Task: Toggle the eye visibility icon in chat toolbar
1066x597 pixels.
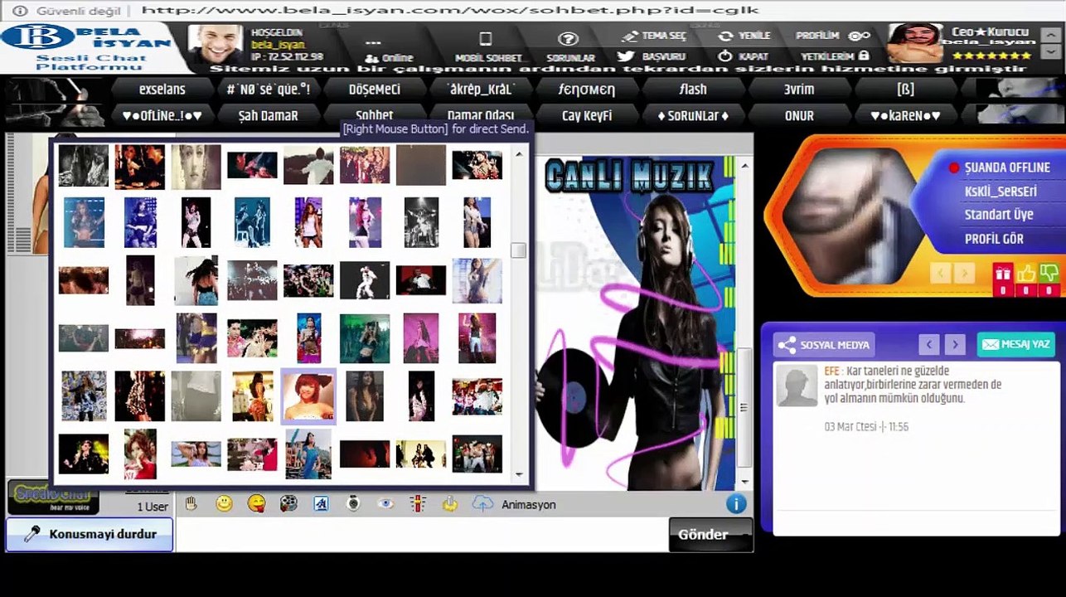Action: [385, 503]
